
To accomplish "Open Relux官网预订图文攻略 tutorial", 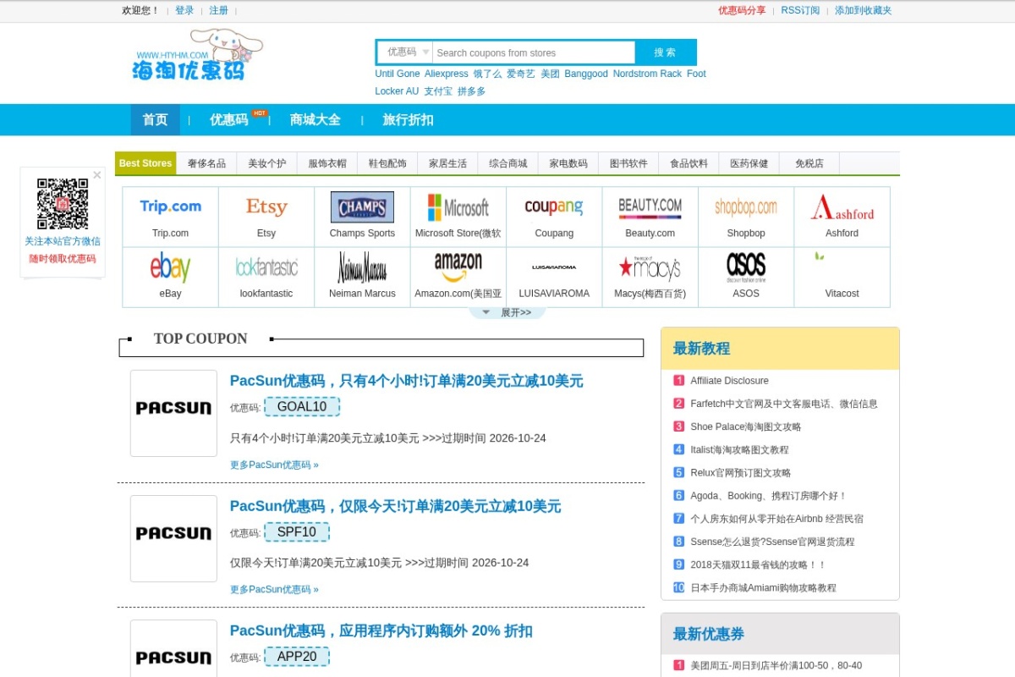I will pos(740,473).
